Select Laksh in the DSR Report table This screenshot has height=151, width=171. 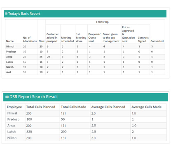tap(12, 132)
